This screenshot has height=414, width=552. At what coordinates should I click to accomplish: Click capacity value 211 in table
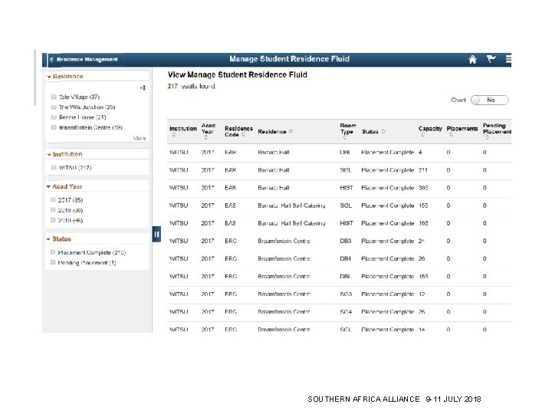click(422, 170)
